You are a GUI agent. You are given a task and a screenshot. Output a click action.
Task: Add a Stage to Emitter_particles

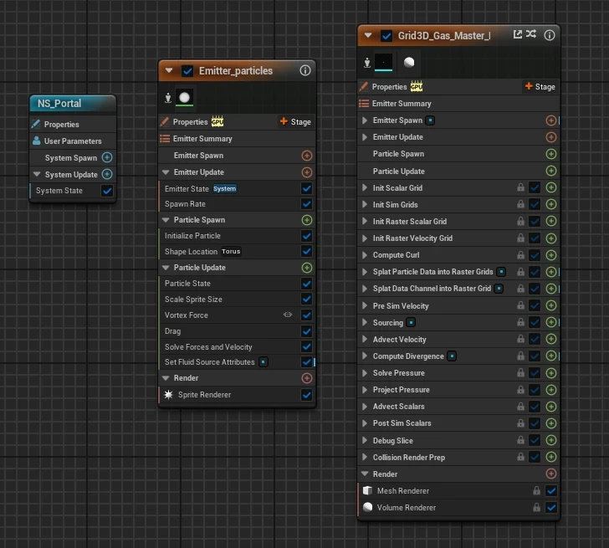pyautogui.click(x=295, y=122)
